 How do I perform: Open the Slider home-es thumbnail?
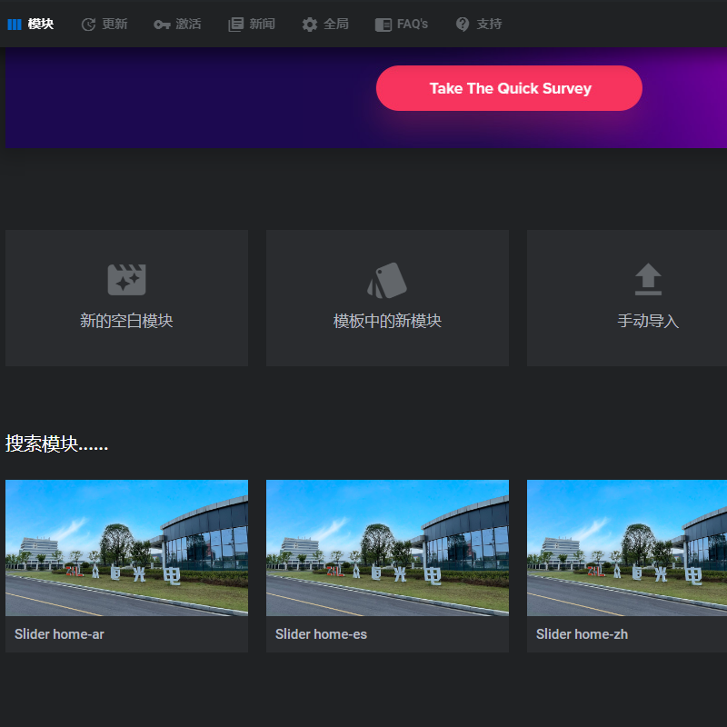click(387, 548)
